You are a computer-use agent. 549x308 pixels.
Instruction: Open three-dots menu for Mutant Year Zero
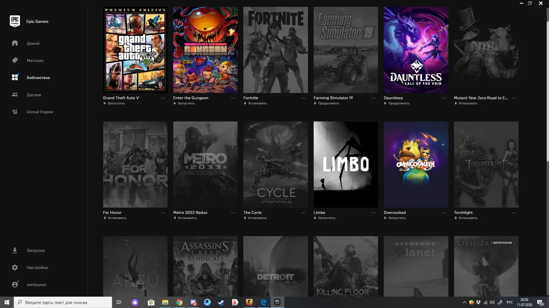514,98
